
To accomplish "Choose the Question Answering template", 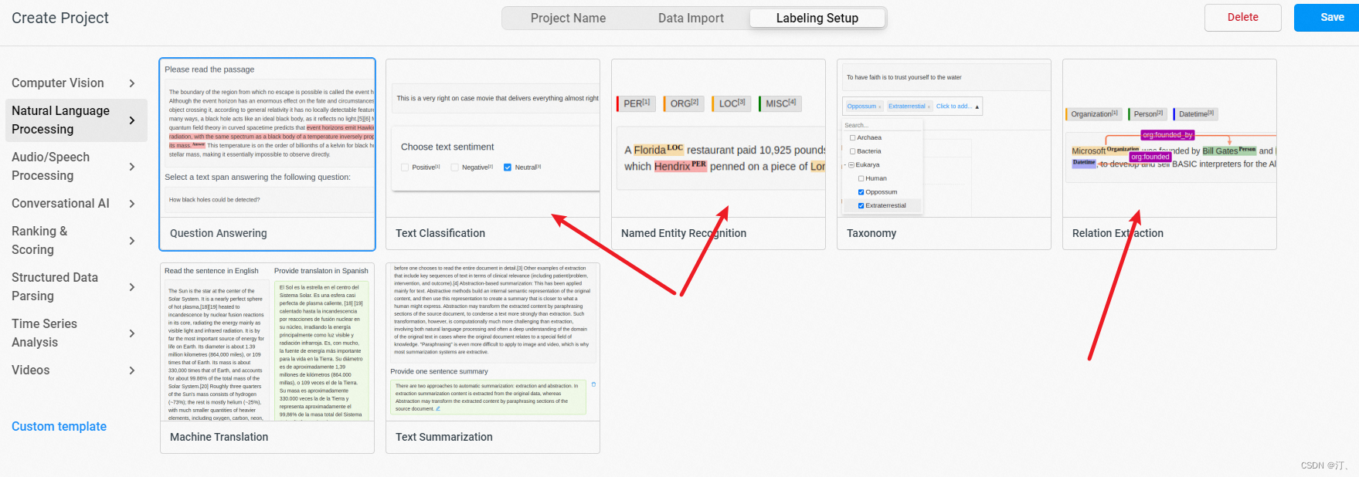I will point(267,154).
